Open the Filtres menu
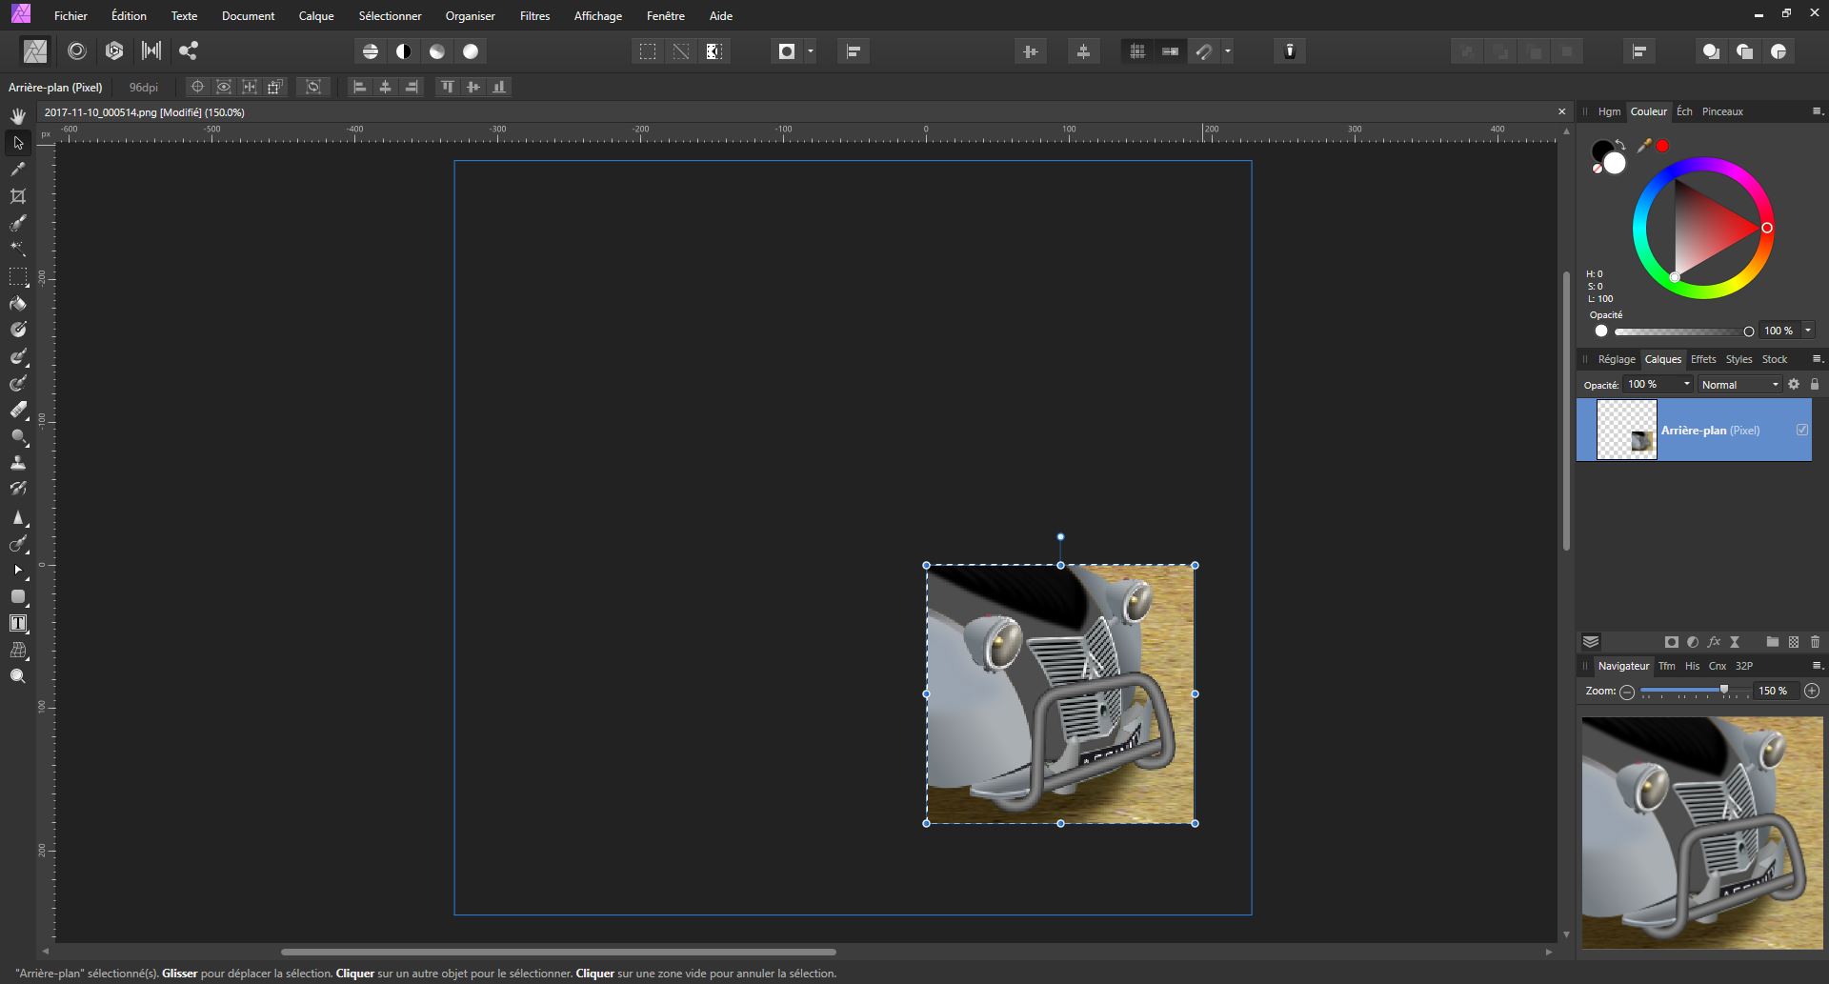This screenshot has height=984, width=1829. click(x=534, y=16)
